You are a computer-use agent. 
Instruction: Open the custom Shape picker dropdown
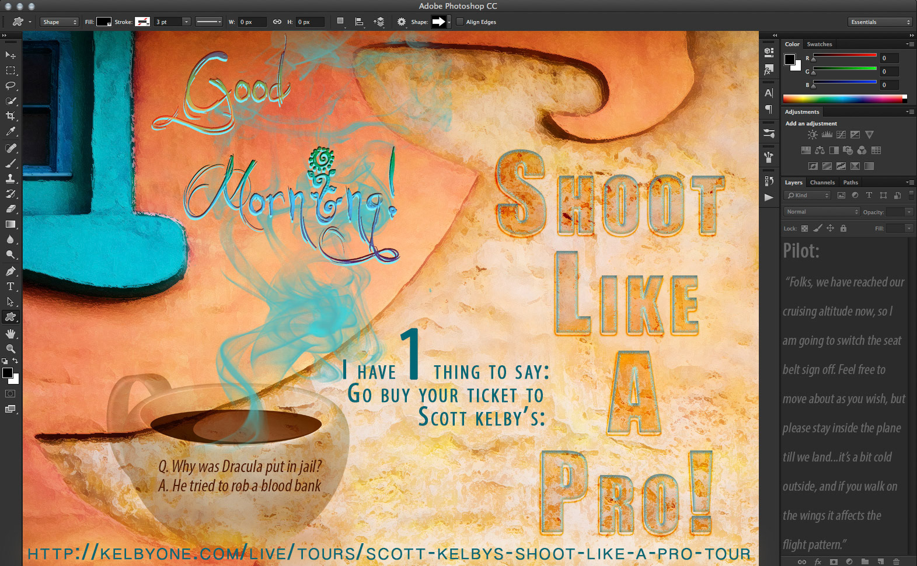point(449,22)
